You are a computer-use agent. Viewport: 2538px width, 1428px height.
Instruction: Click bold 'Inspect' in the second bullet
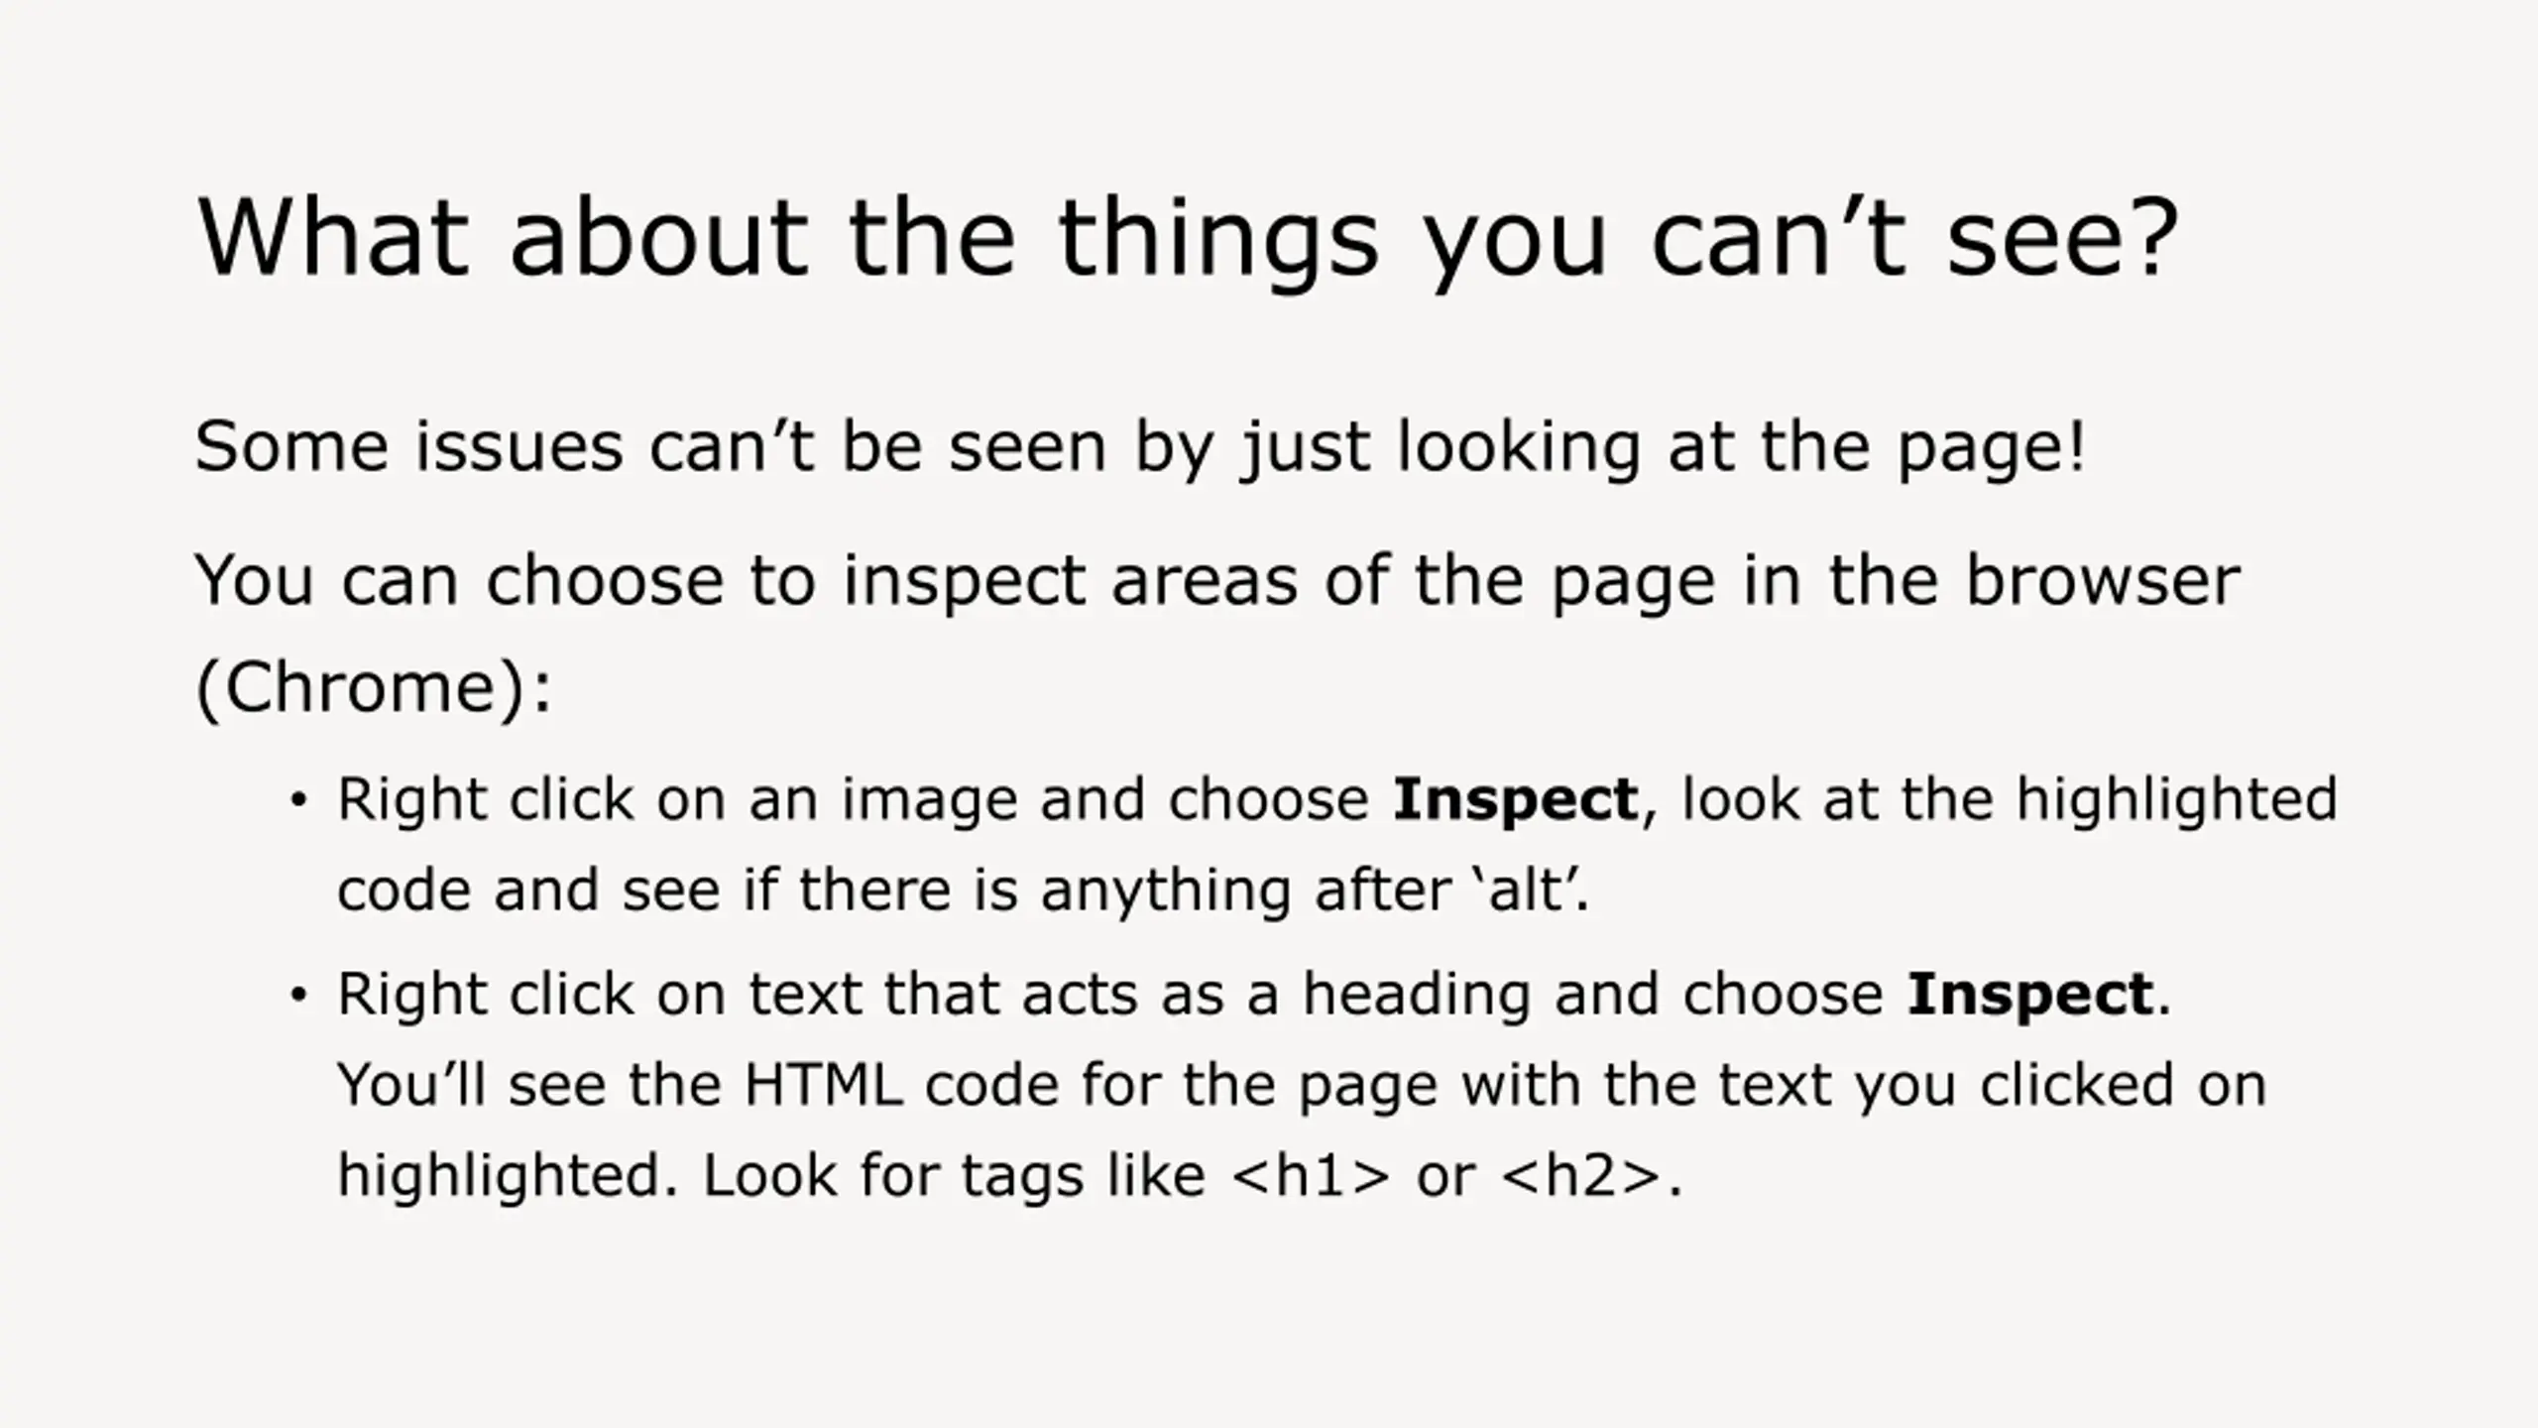(x=2029, y=995)
